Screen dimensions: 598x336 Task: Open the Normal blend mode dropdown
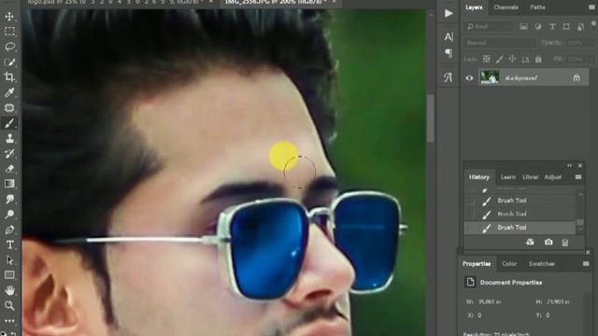pos(499,43)
